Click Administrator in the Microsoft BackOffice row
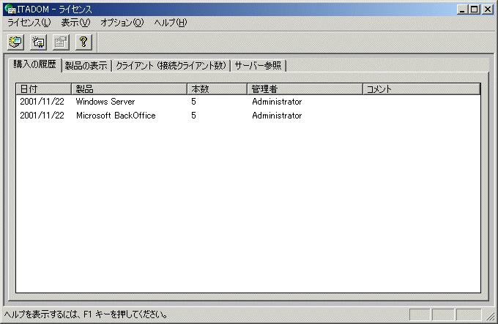This screenshot has width=498, height=324. 277,116
